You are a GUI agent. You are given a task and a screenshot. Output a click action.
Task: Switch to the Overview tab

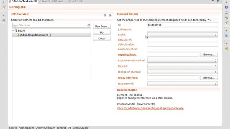click(x=41, y=128)
